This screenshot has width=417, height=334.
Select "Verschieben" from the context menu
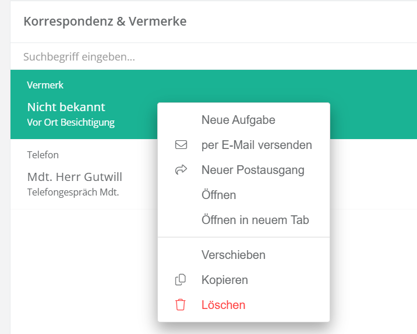pos(234,255)
